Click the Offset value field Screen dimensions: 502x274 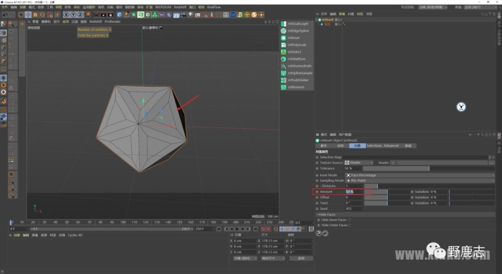click(354, 197)
